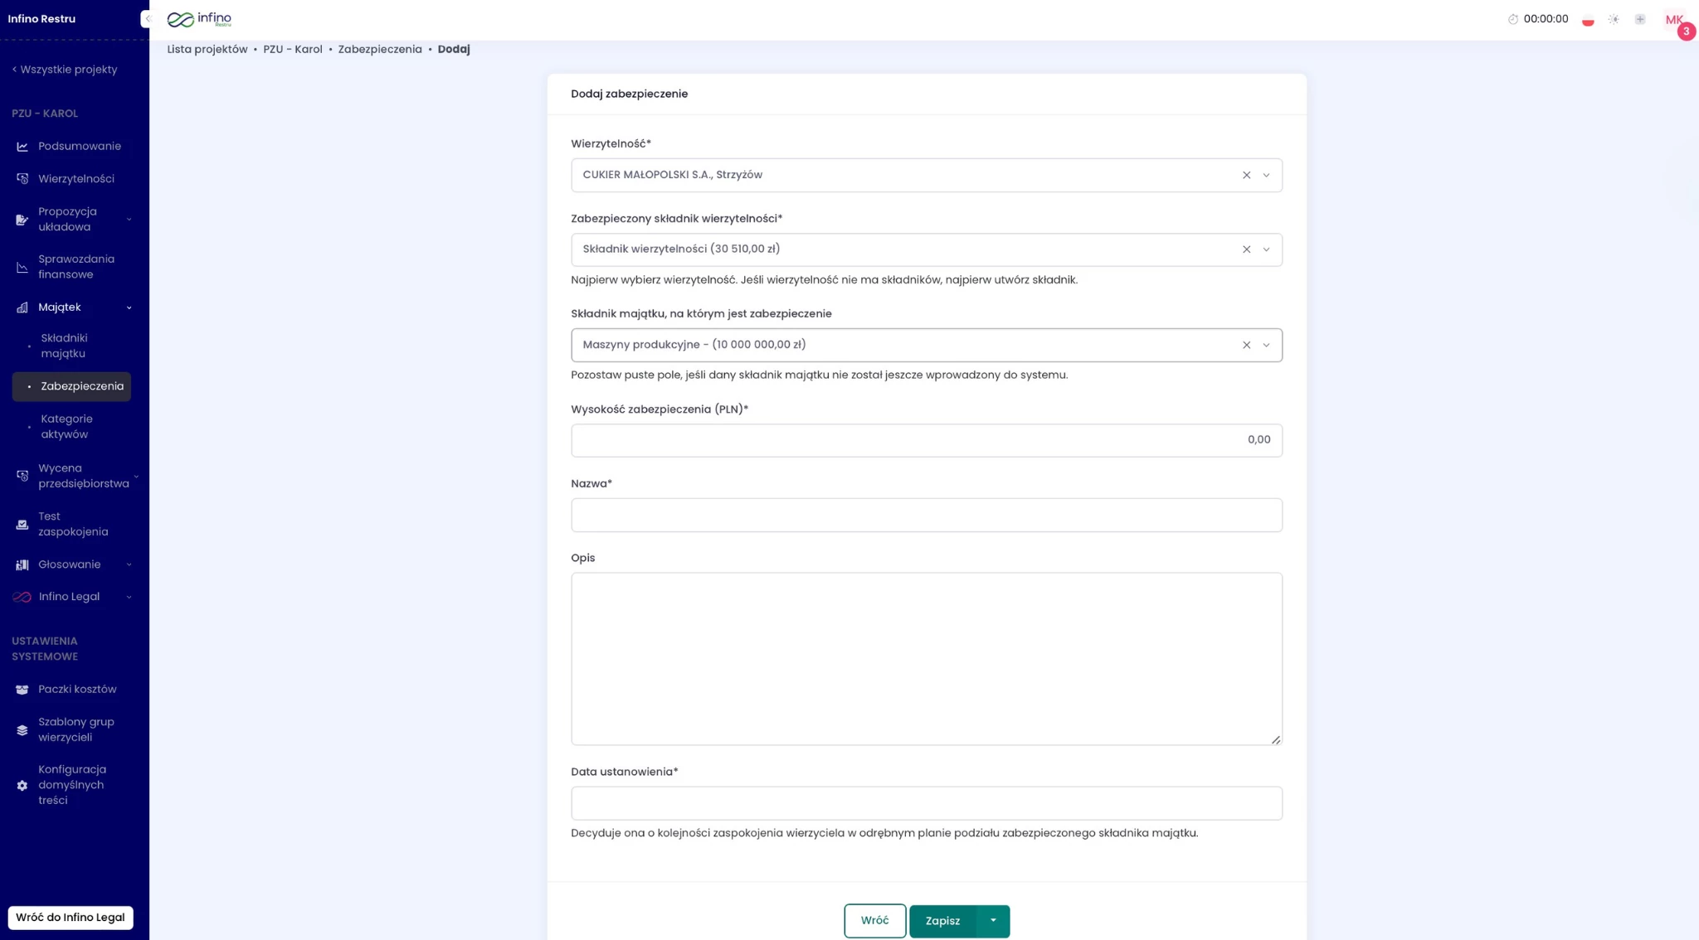Open Składniki majątku in sidebar

pyautogui.click(x=64, y=346)
